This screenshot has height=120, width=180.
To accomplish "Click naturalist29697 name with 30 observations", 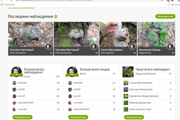I will pos(26,102).
